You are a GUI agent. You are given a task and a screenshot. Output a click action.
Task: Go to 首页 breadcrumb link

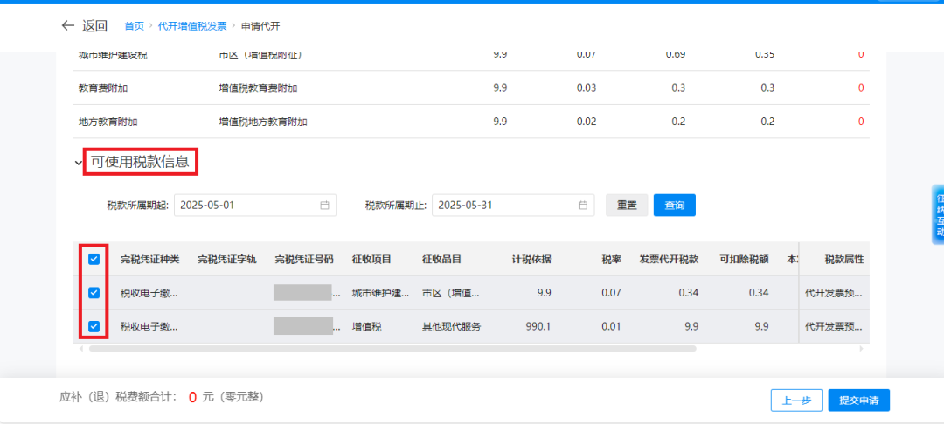point(135,26)
